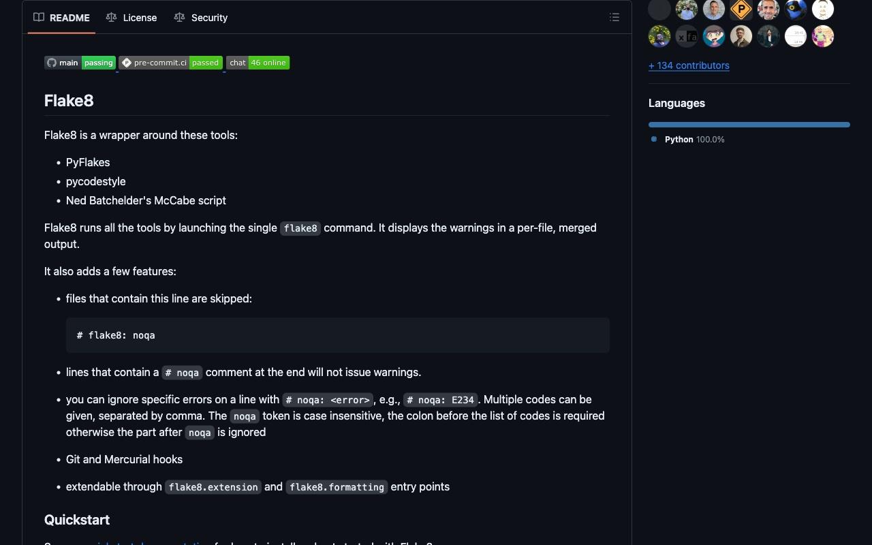Click the Python language color dot
The image size is (872, 545).
pyautogui.click(x=654, y=139)
